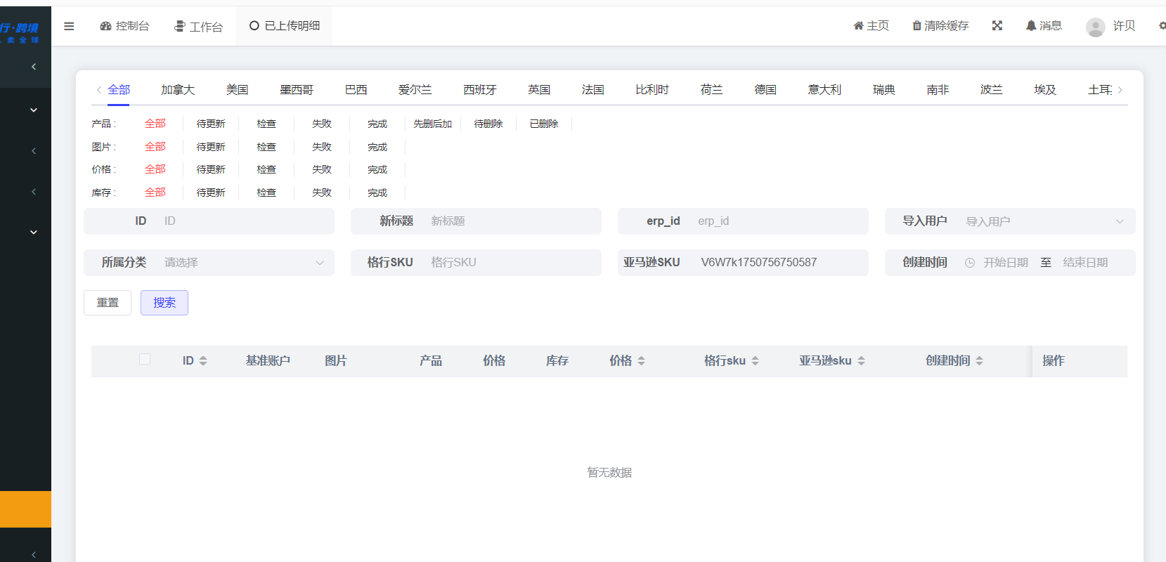Screen dimensions: 1166x562
Task: Toggle the hamburger sidebar menu icon
Action: [x=69, y=26]
